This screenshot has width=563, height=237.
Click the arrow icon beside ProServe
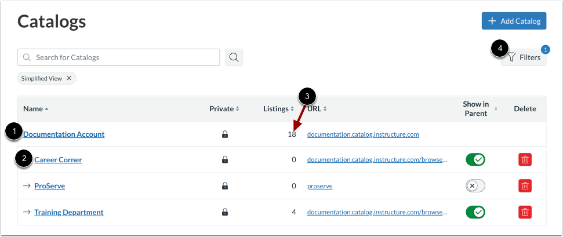27,186
